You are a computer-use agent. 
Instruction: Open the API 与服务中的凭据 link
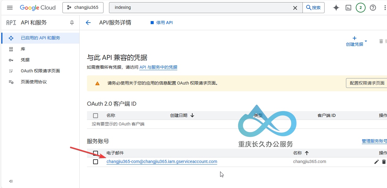click(x=158, y=67)
